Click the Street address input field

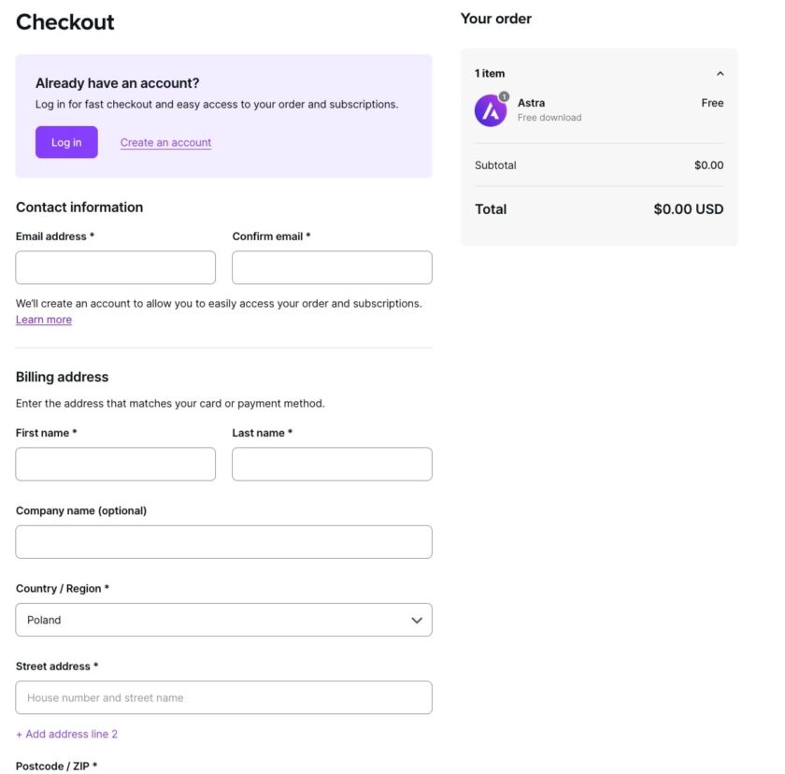(x=223, y=697)
